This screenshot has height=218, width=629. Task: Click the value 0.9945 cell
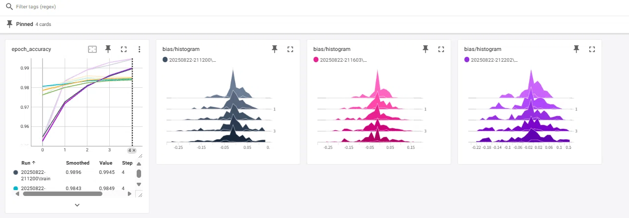click(x=107, y=172)
